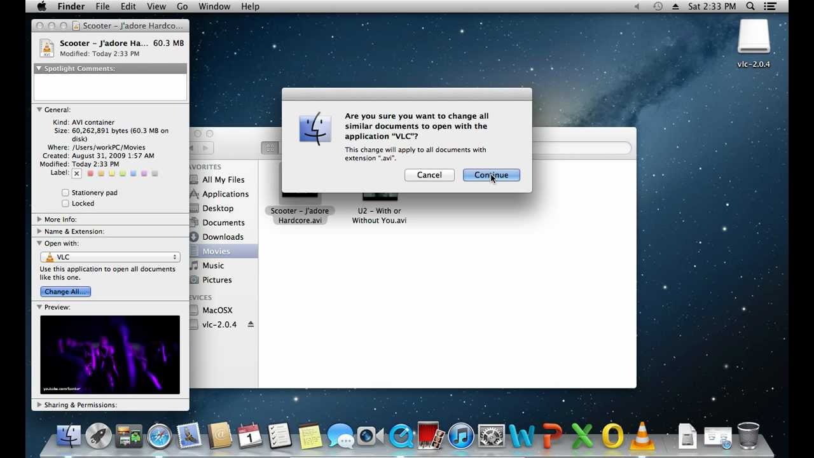The image size is (814, 458).
Task: Select Pictures in Finder sidebar
Action: (x=217, y=280)
